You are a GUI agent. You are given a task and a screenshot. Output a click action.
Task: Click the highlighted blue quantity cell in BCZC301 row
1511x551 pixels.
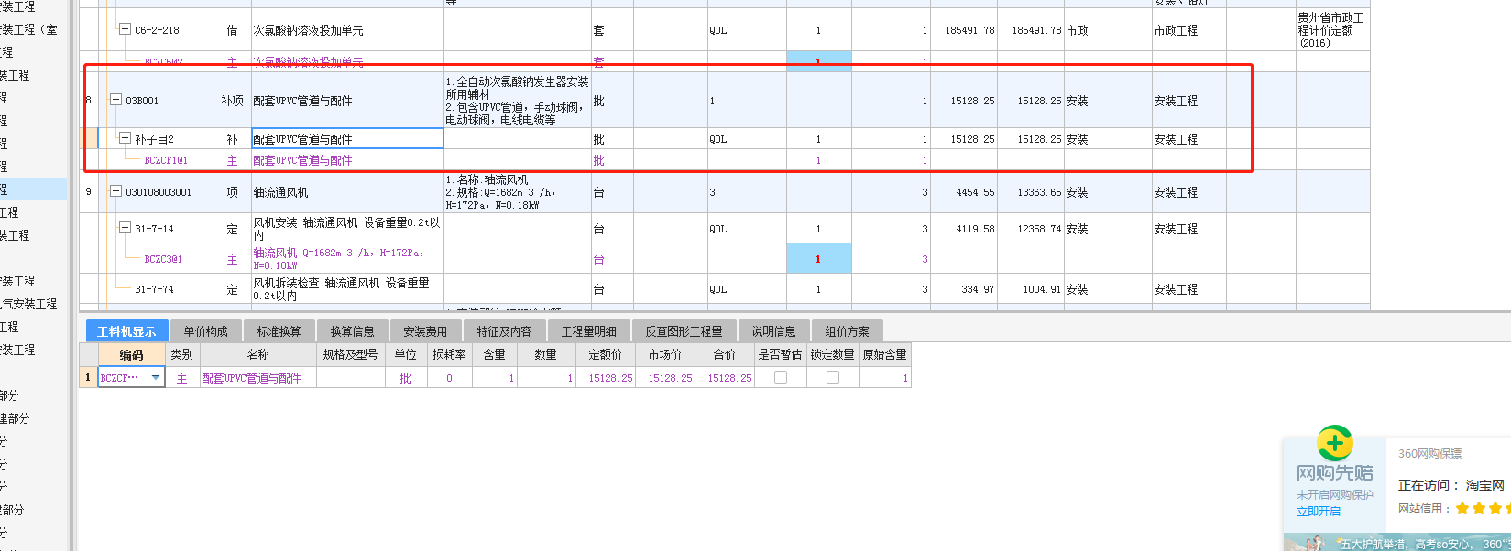pos(818,259)
